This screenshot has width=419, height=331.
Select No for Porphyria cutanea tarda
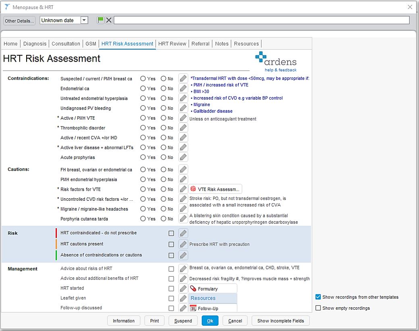click(x=163, y=219)
